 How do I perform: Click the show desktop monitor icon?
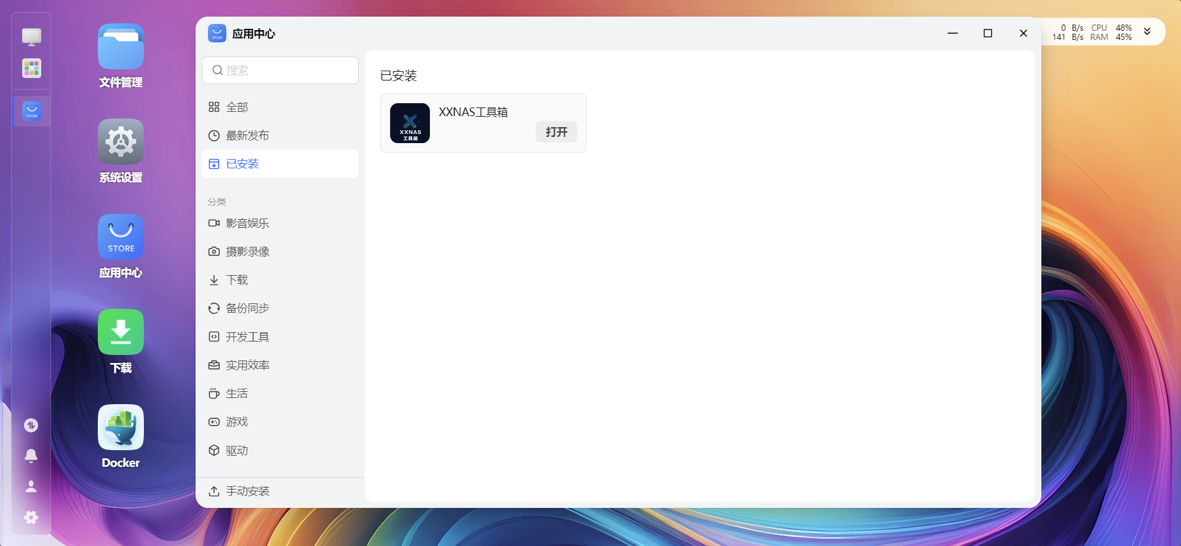tap(31, 37)
